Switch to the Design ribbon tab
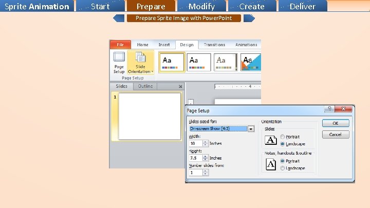The image size is (370, 208). point(187,45)
